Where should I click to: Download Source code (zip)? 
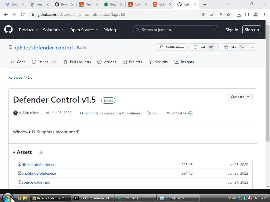tap(36, 182)
